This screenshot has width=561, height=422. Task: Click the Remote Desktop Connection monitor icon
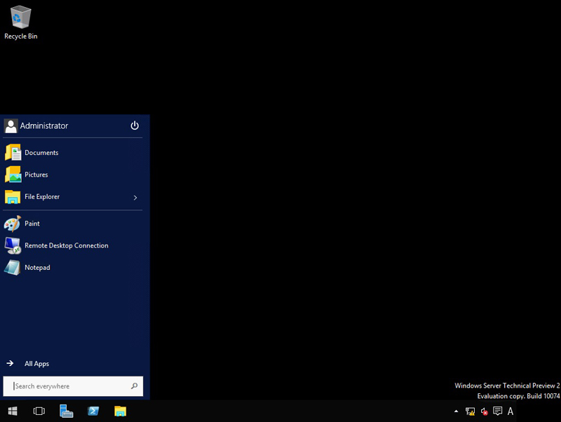[x=13, y=245]
